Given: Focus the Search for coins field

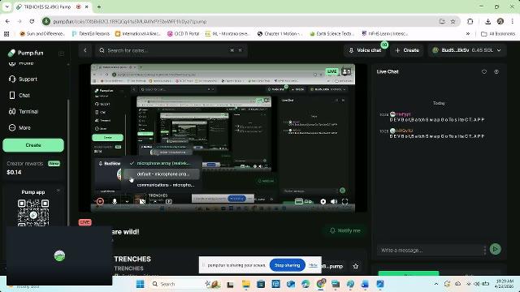Looking at the screenshot, I should 171,50.
